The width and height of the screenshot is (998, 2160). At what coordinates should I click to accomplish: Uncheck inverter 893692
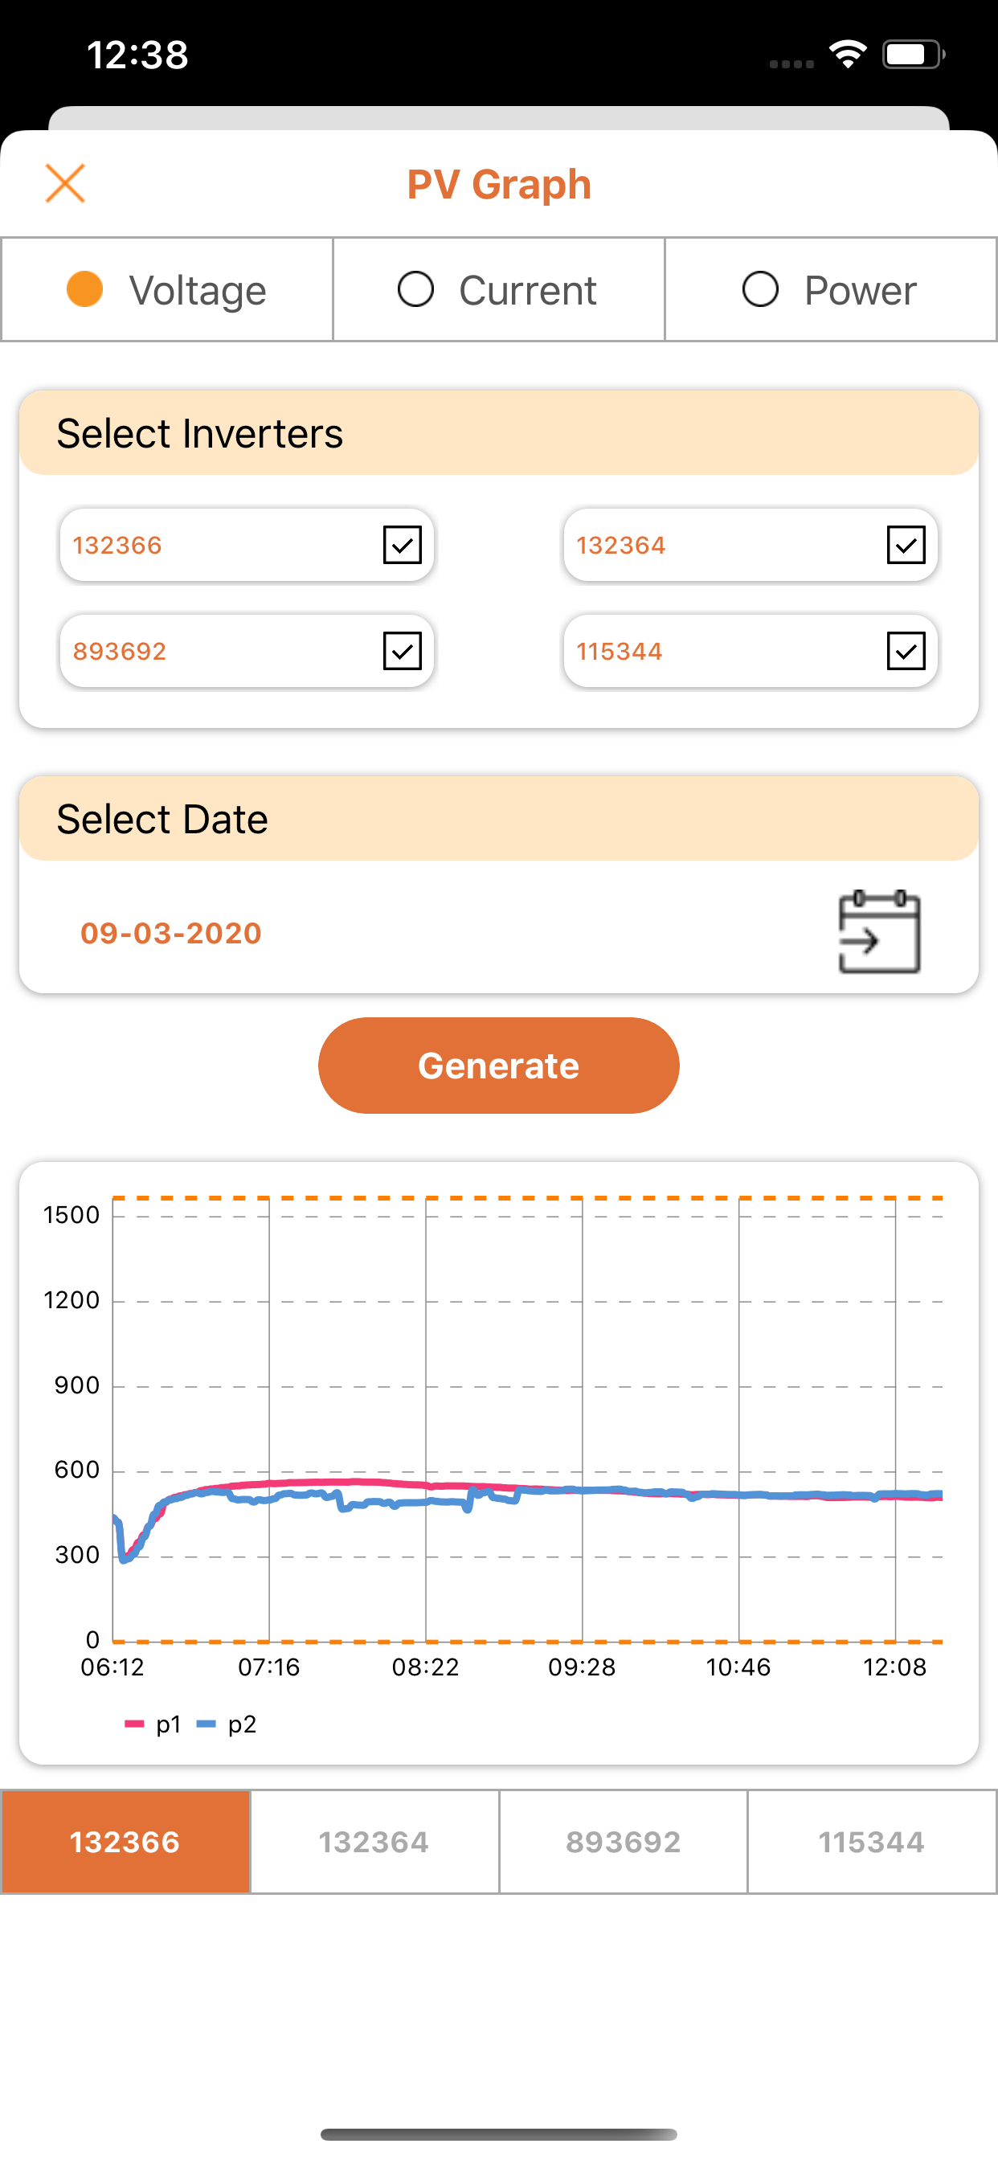[x=401, y=651]
